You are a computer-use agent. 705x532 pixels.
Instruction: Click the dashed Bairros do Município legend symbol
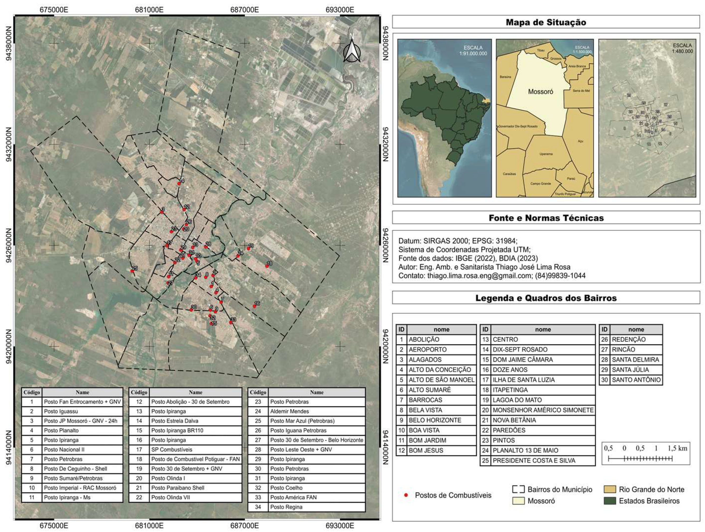518,489
